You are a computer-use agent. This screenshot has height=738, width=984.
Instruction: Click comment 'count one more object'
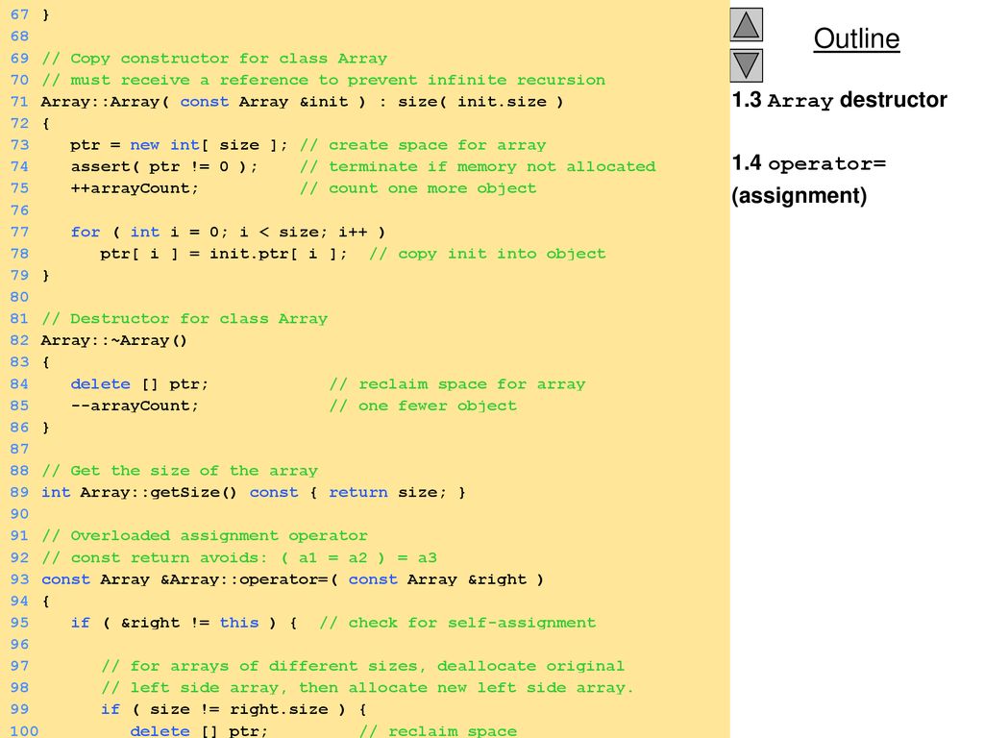tap(418, 188)
